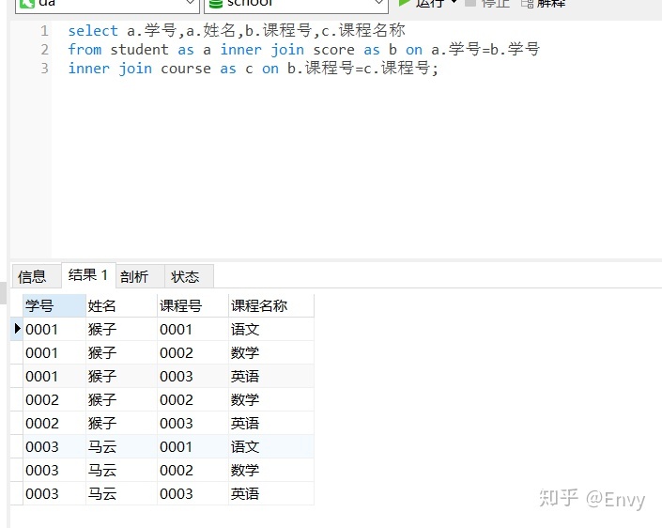Click the word 'student' in line 2
Viewport: 662px width, 528px height.
click(x=139, y=50)
